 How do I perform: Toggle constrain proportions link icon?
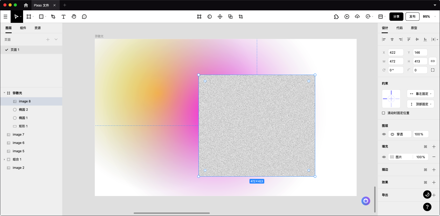pyautogui.click(x=433, y=61)
